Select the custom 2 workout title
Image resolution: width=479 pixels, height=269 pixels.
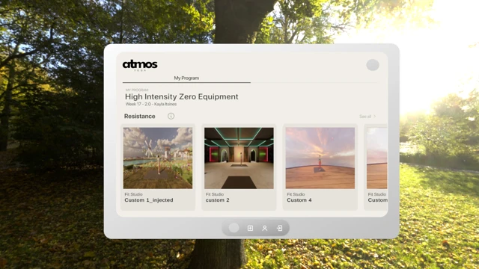pyautogui.click(x=218, y=200)
